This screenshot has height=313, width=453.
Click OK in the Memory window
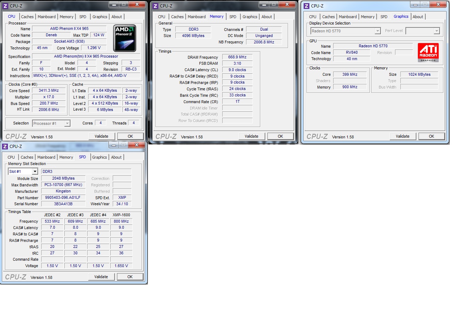pos(281,136)
